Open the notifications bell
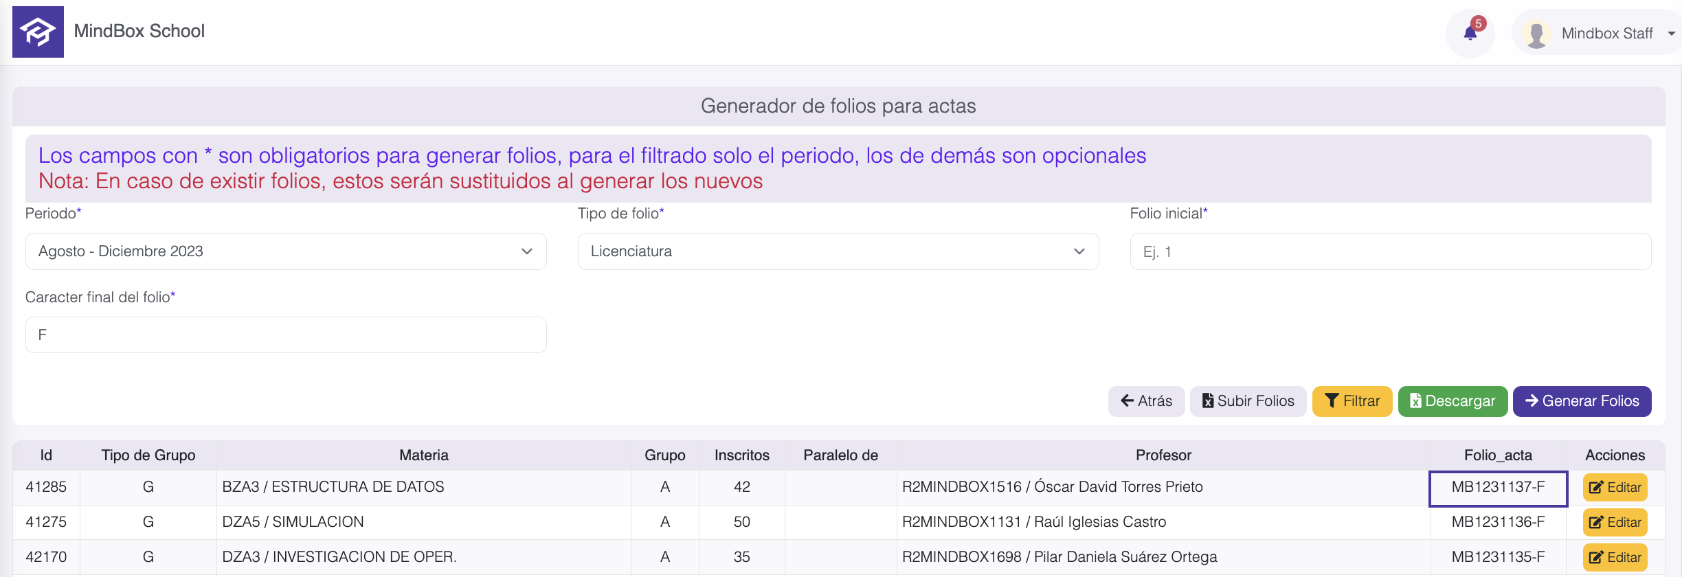 1470,33
